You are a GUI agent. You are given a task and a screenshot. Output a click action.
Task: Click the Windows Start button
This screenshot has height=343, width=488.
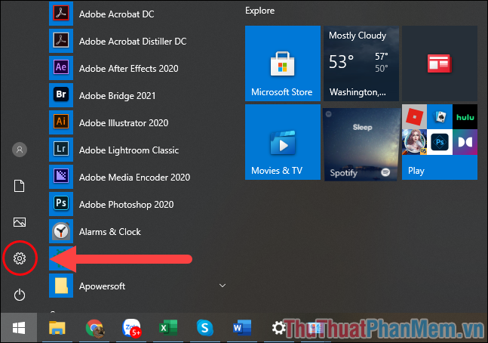pos(19,328)
